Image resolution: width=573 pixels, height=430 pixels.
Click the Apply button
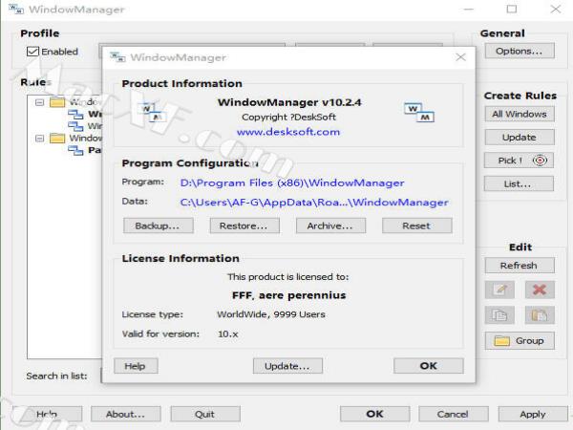[533, 414]
